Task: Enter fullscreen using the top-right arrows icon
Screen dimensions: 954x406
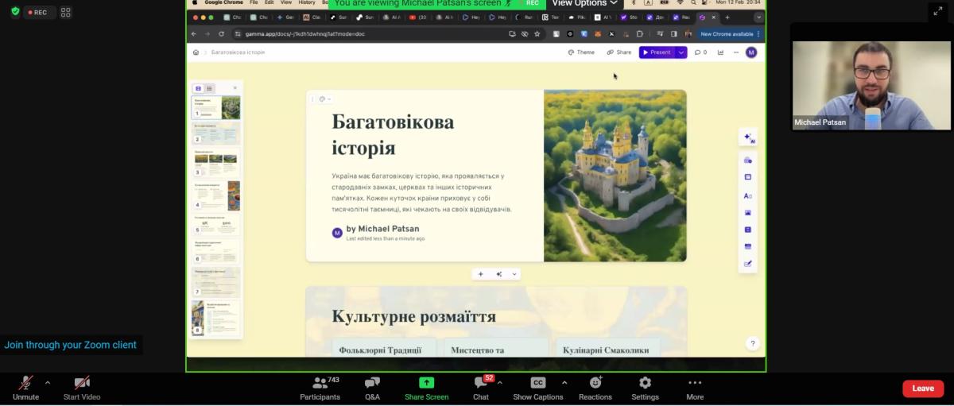Action: (x=936, y=11)
